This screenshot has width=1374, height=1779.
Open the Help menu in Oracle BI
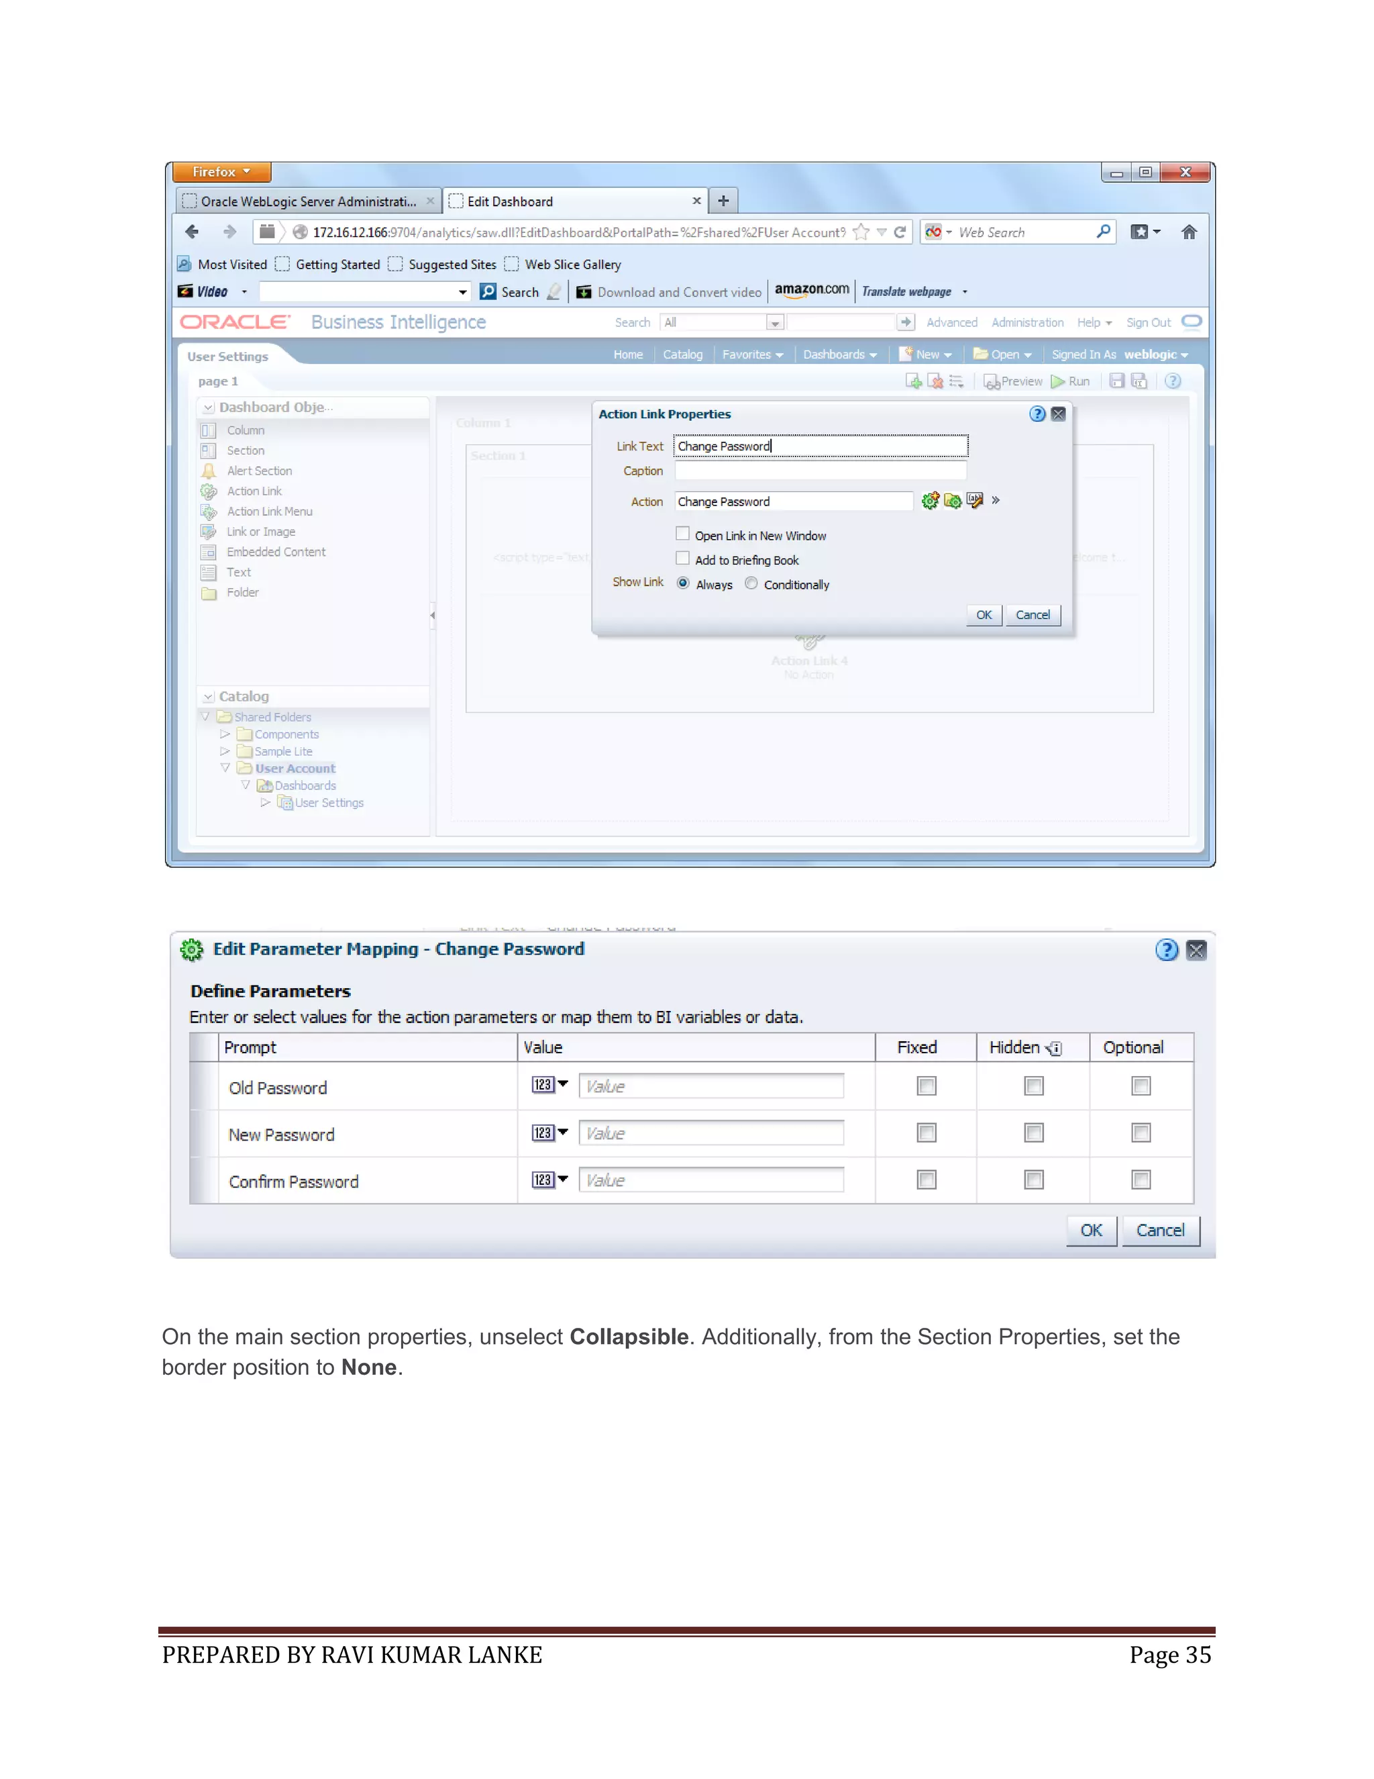pos(1094,322)
